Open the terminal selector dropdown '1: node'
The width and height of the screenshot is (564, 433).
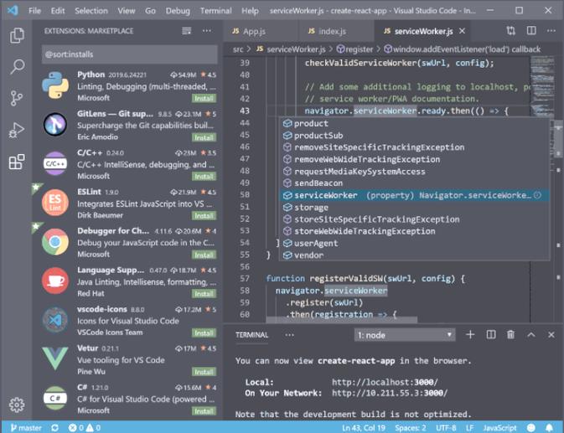click(x=405, y=335)
